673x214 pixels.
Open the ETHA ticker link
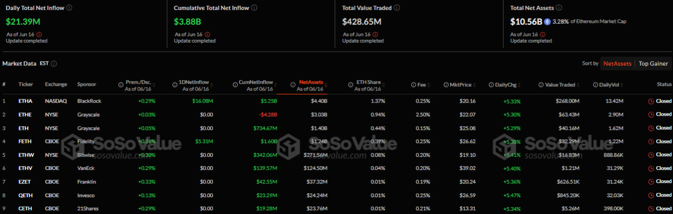click(25, 101)
